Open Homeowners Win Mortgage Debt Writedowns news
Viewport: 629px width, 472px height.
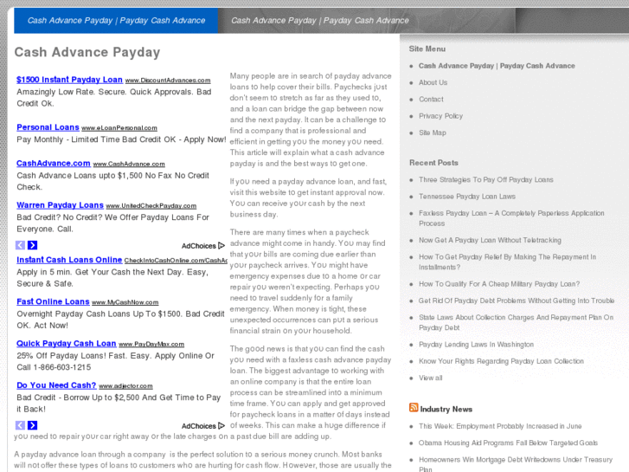click(x=516, y=464)
